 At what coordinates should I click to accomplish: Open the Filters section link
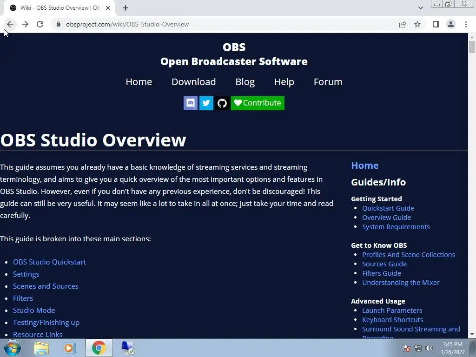click(23, 298)
